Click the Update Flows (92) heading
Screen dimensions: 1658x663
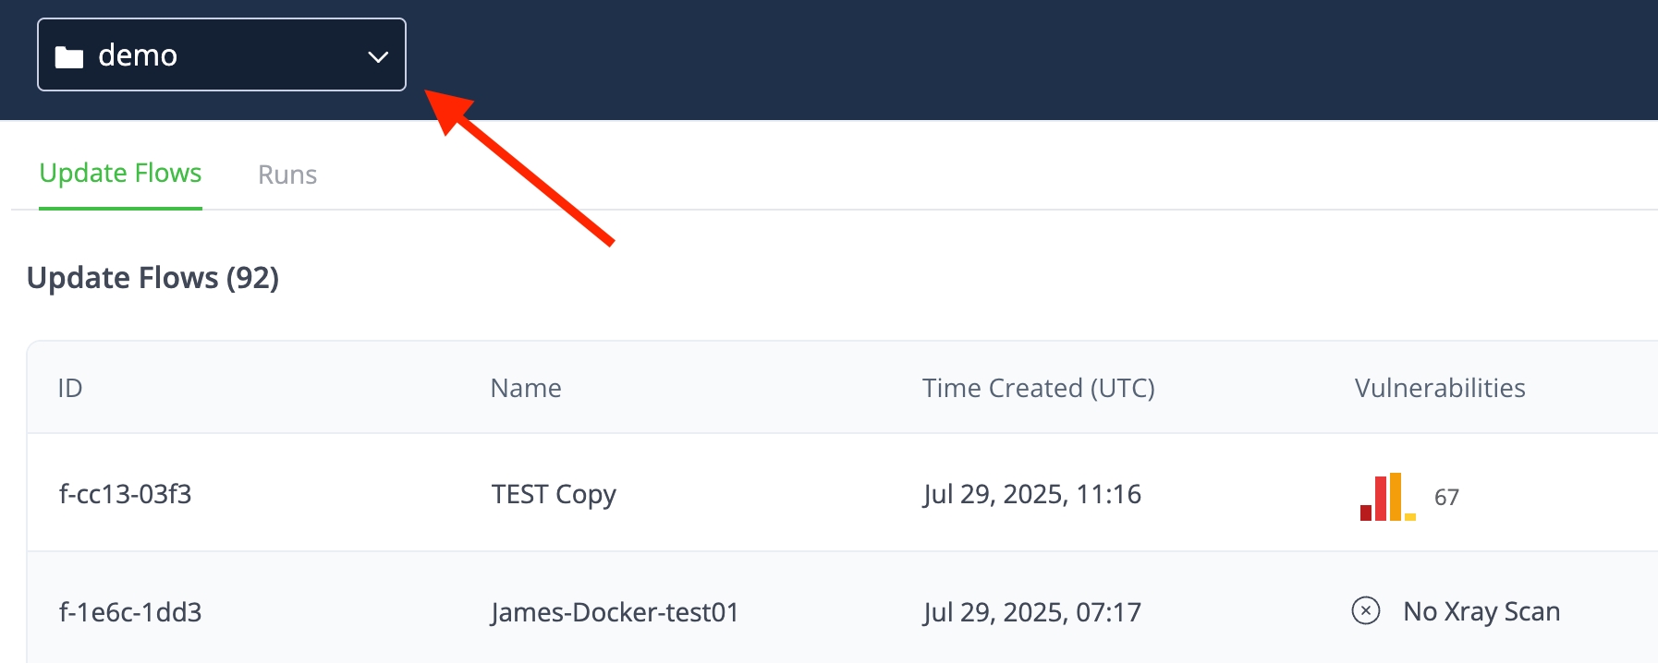152,278
